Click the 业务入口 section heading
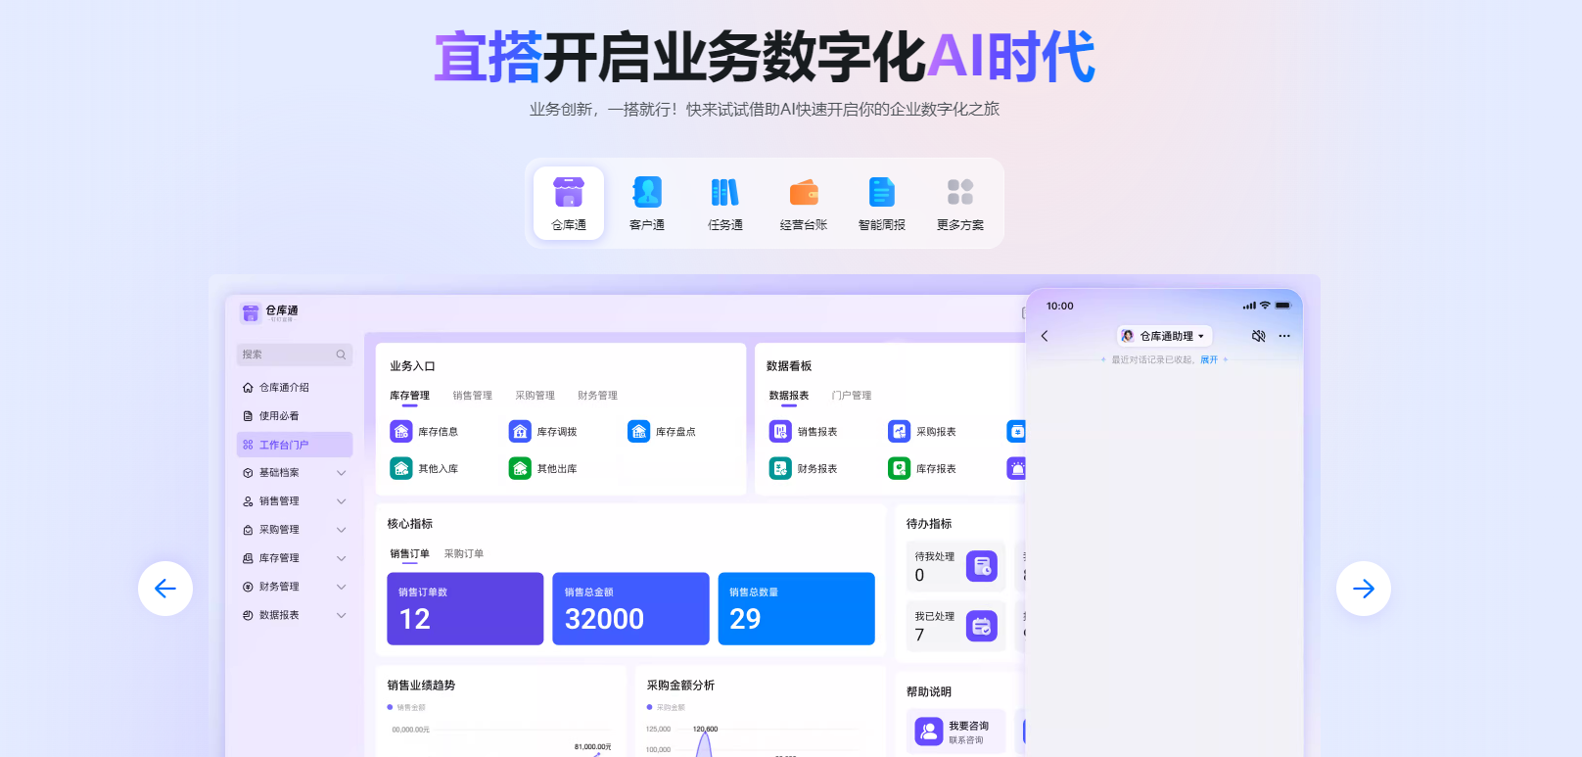 pos(412,366)
